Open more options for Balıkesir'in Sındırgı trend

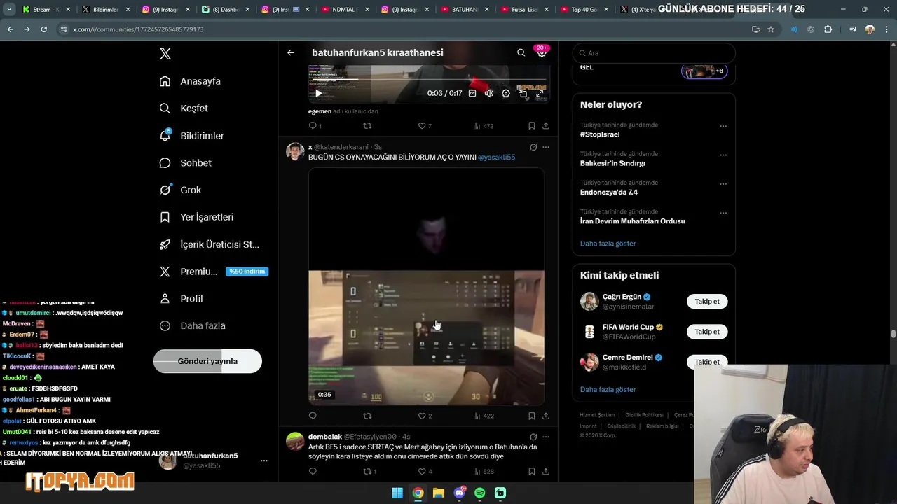(723, 155)
